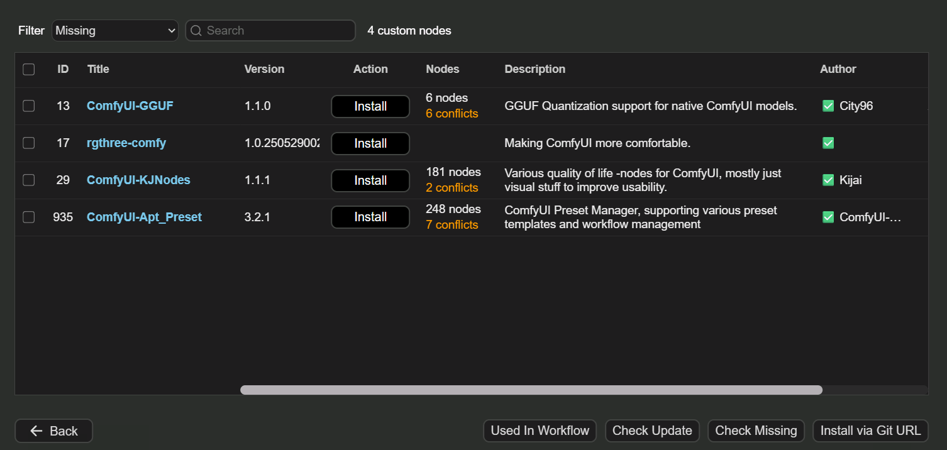Click the magnifier icon in the search box
This screenshot has height=450, width=947.
coord(196,31)
